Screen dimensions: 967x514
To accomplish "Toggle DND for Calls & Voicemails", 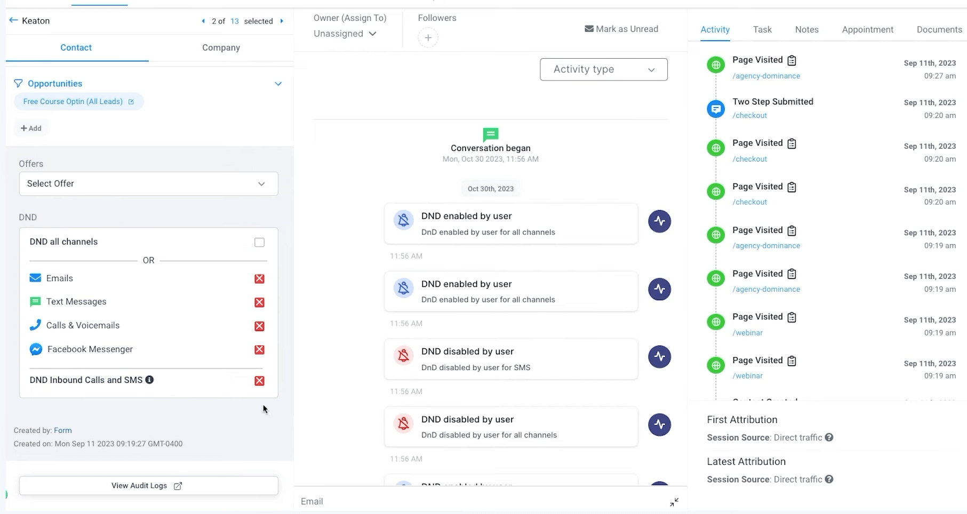I will click(259, 326).
